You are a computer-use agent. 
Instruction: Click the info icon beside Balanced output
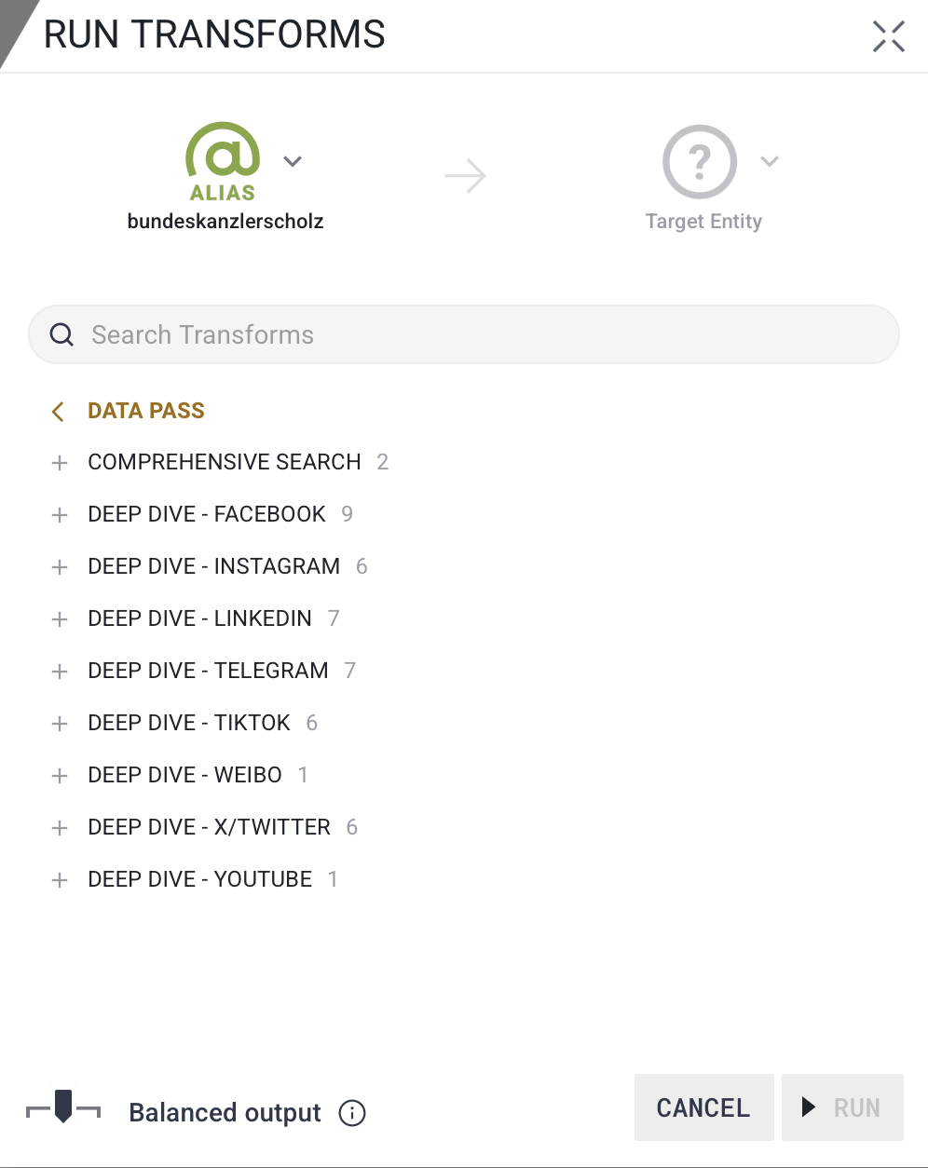352,1113
